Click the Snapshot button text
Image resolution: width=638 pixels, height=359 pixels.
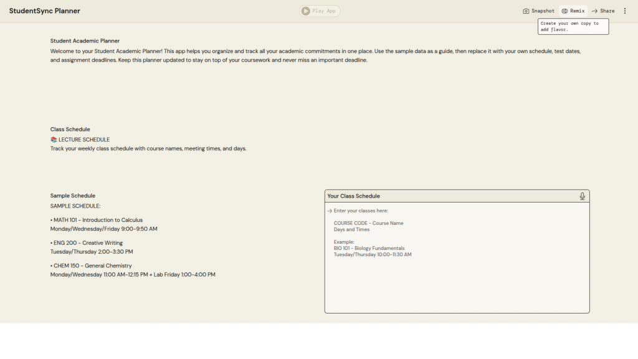point(543,11)
